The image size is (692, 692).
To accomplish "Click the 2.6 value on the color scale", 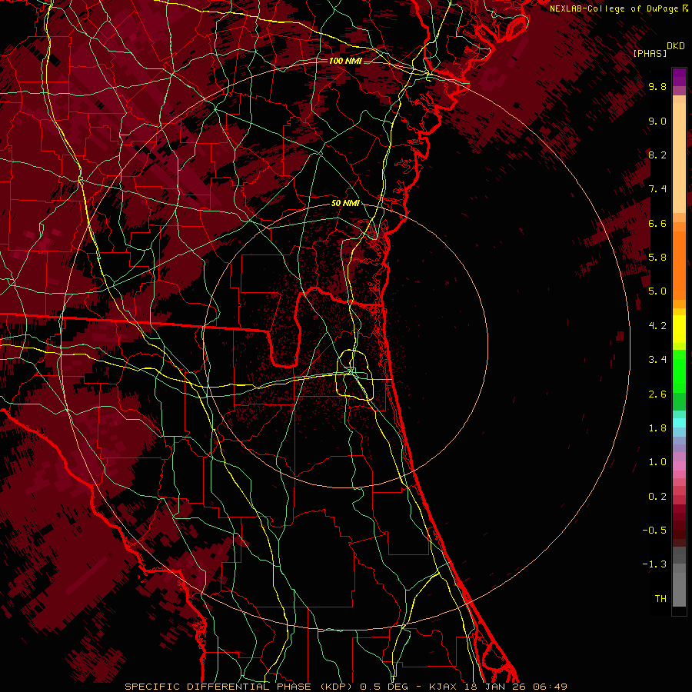I will click(657, 394).
